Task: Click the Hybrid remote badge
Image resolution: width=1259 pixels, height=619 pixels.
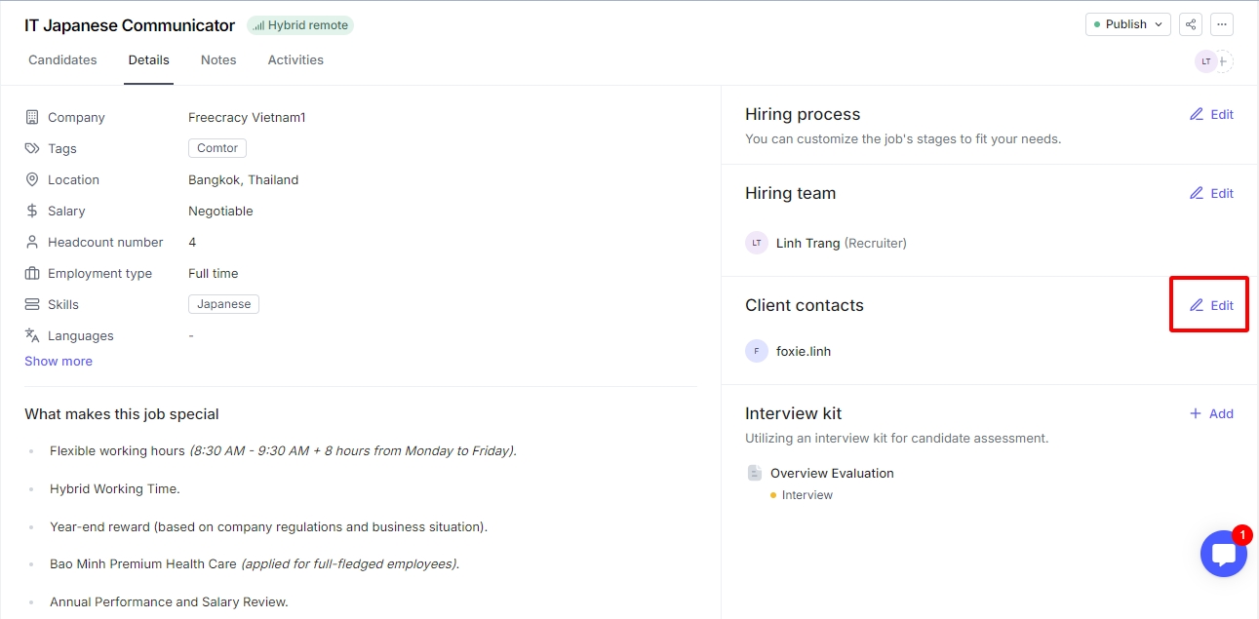Action: coord(299,25)
